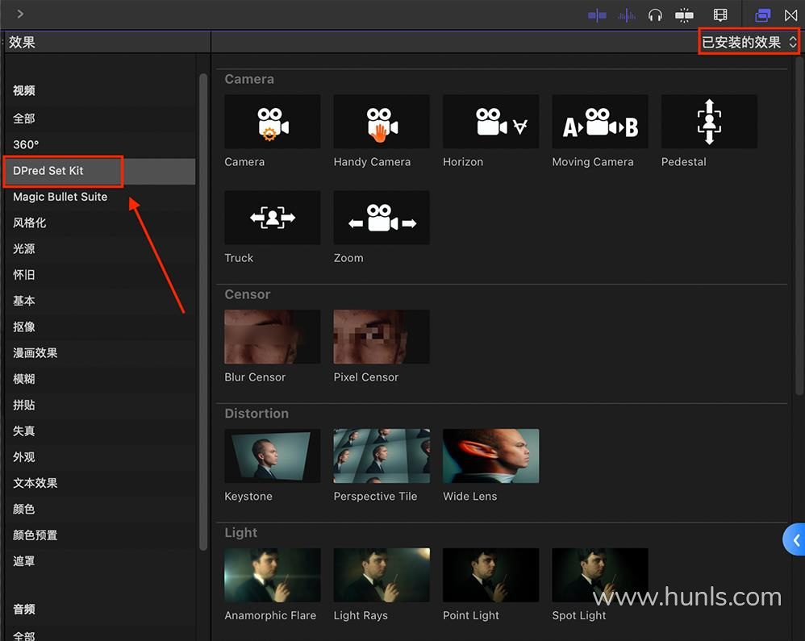Click the Effects browser icon
This screenshot has height=641, width=805.
(762, 15)
